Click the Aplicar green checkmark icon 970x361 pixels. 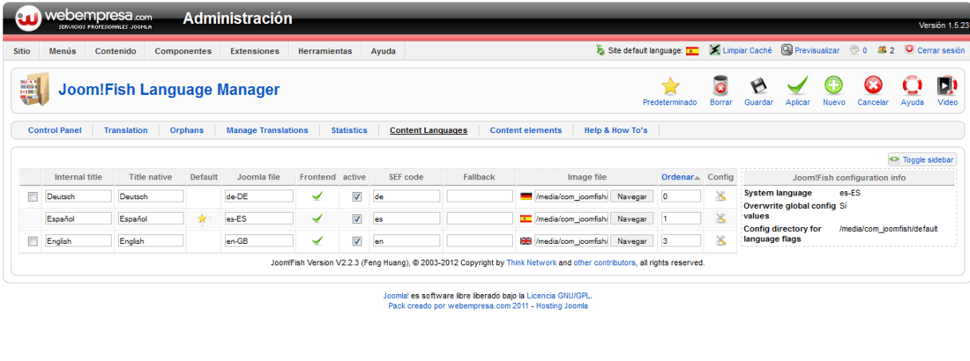(797, 86)
